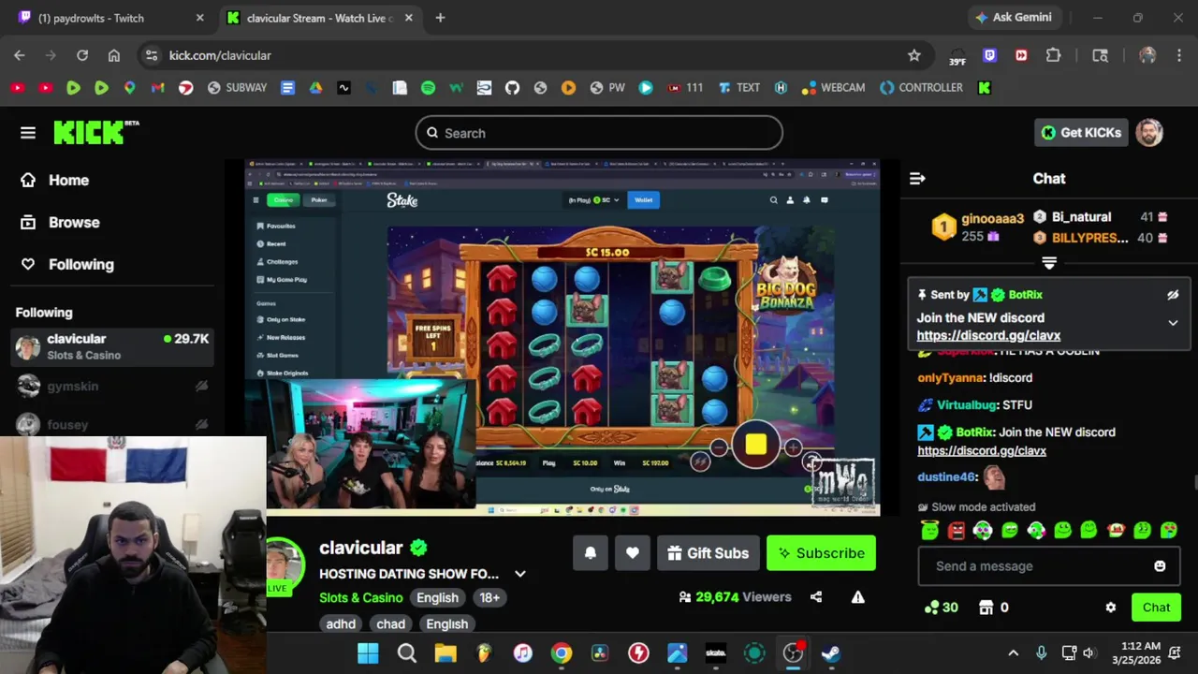Click the chad tag
This screenshot has width=1198, height=674.
point(390,623)
